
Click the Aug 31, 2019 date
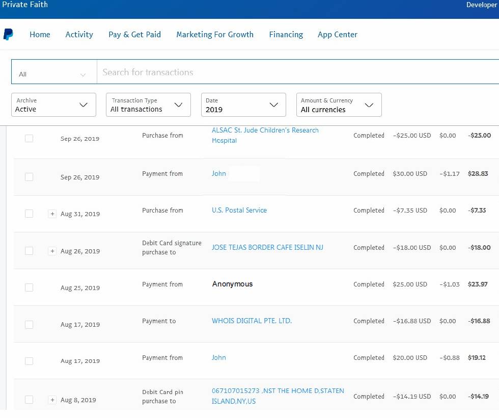(x=80, y=214)
